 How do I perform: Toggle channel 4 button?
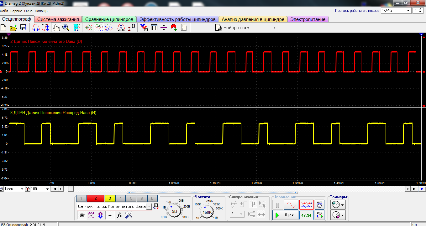click(x=120, y=198)
